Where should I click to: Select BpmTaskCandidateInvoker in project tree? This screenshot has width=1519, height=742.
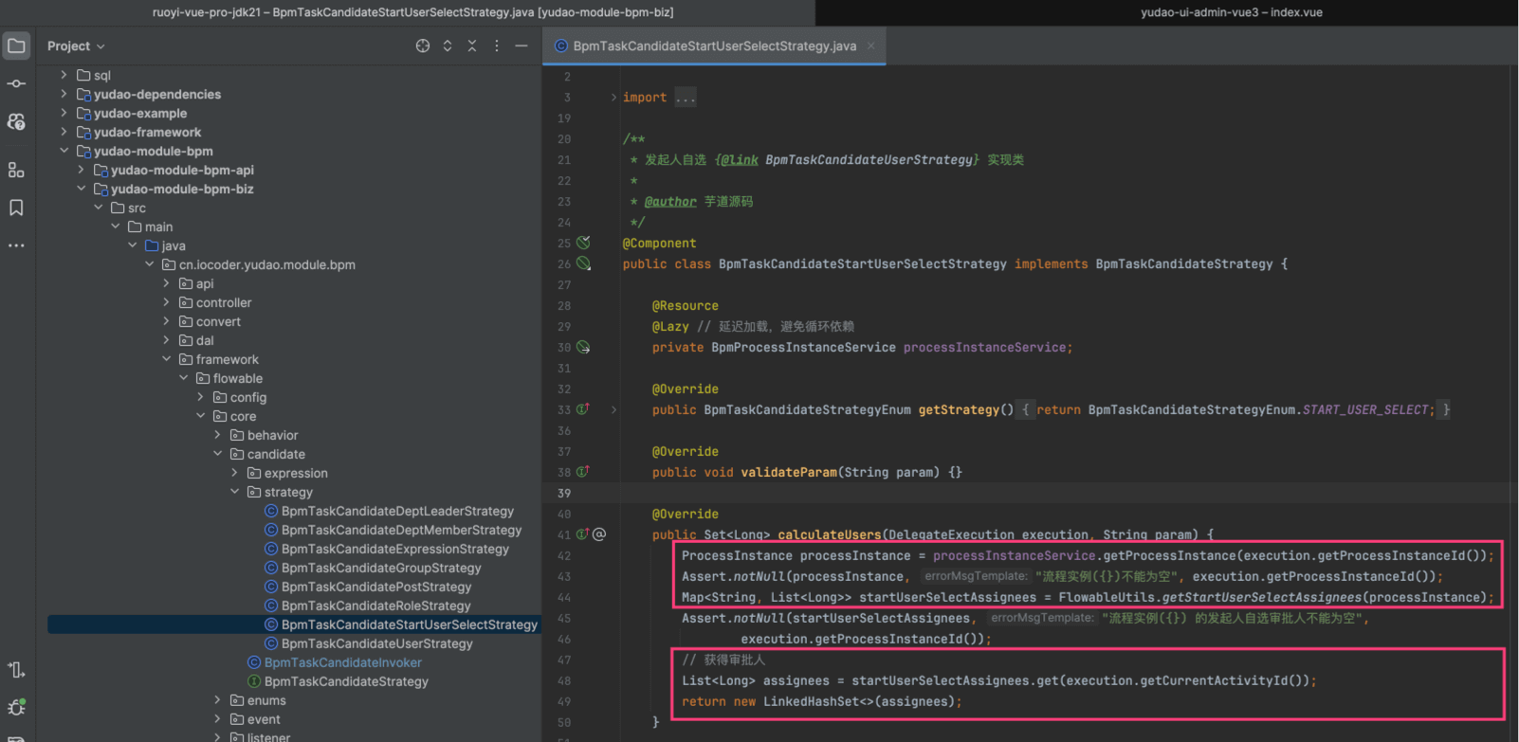[342, 662]
